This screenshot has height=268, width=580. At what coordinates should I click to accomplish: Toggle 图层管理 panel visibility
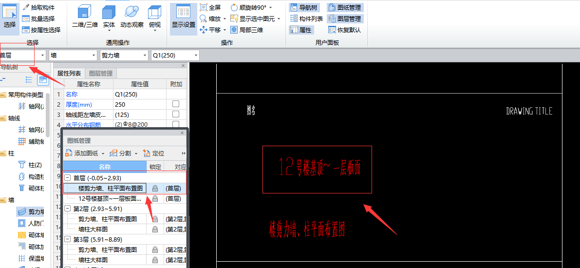pos(344,19)
